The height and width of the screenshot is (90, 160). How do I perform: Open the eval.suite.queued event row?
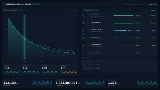pos(119,69)
